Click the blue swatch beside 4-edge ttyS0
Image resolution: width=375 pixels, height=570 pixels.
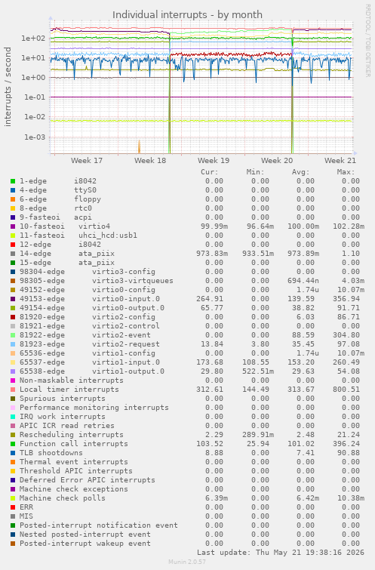[x=13, y=190]
